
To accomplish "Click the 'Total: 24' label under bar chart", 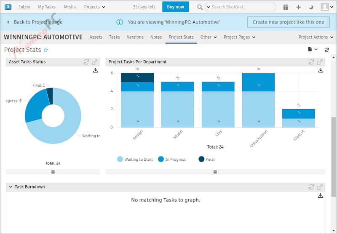I will point(215,147).
